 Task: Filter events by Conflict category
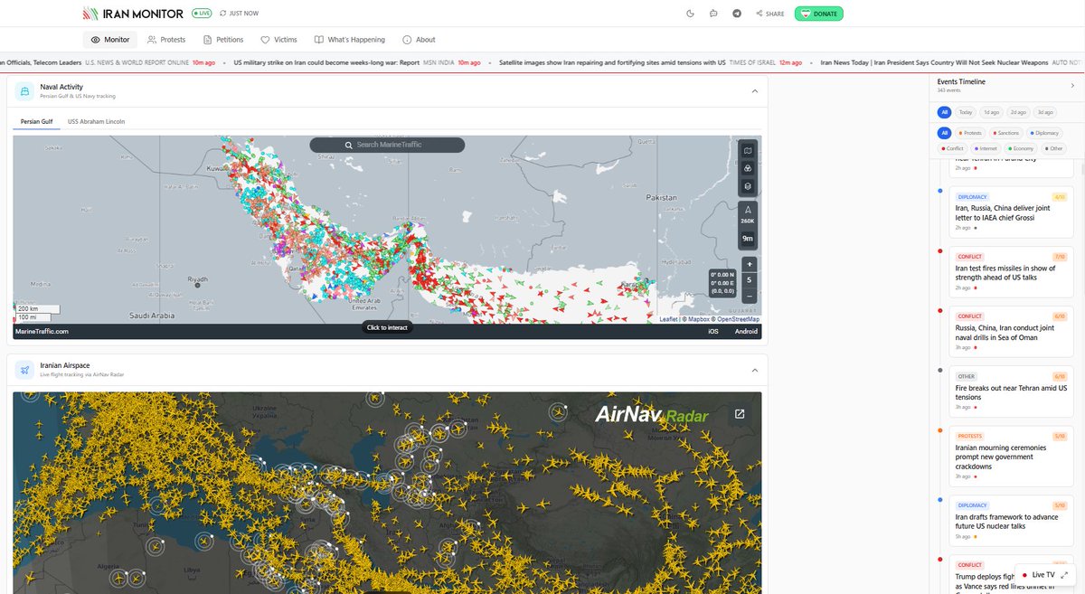(953, 148)
